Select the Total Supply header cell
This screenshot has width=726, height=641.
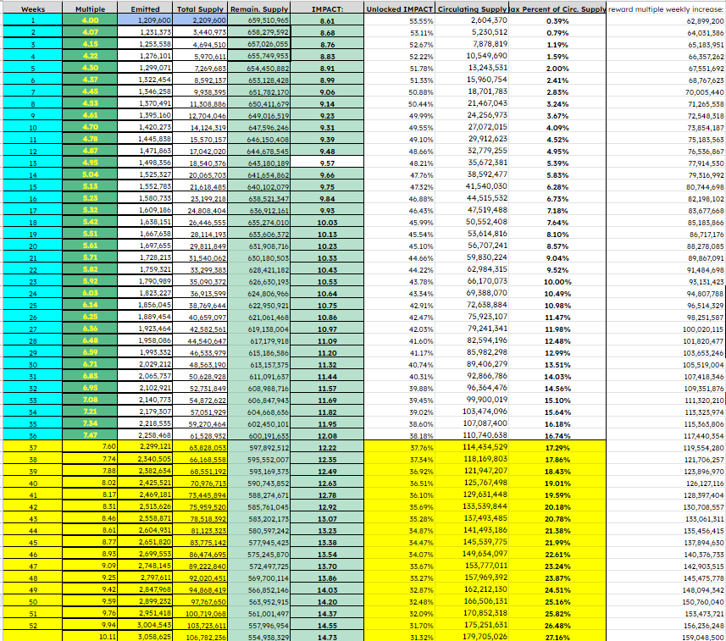[x=202, y=8]
